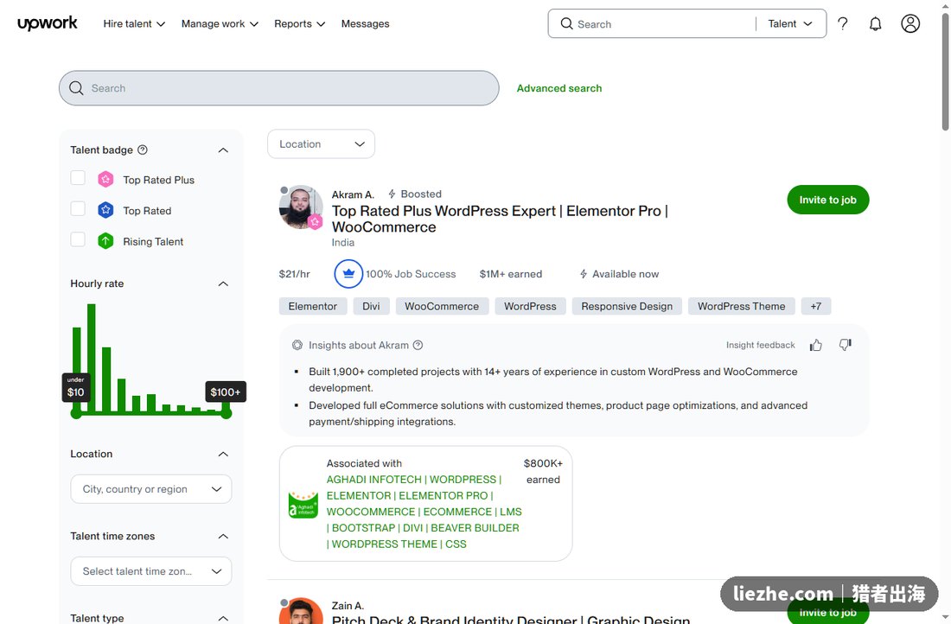Give thumbs up insight feedback
The width and height of the screenshot is (951, 624).
pyautogui.click(x=816, y=345)
